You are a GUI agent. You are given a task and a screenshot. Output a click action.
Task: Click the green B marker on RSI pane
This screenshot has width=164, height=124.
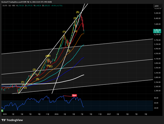pyautogui.click(x=2, y=111)
